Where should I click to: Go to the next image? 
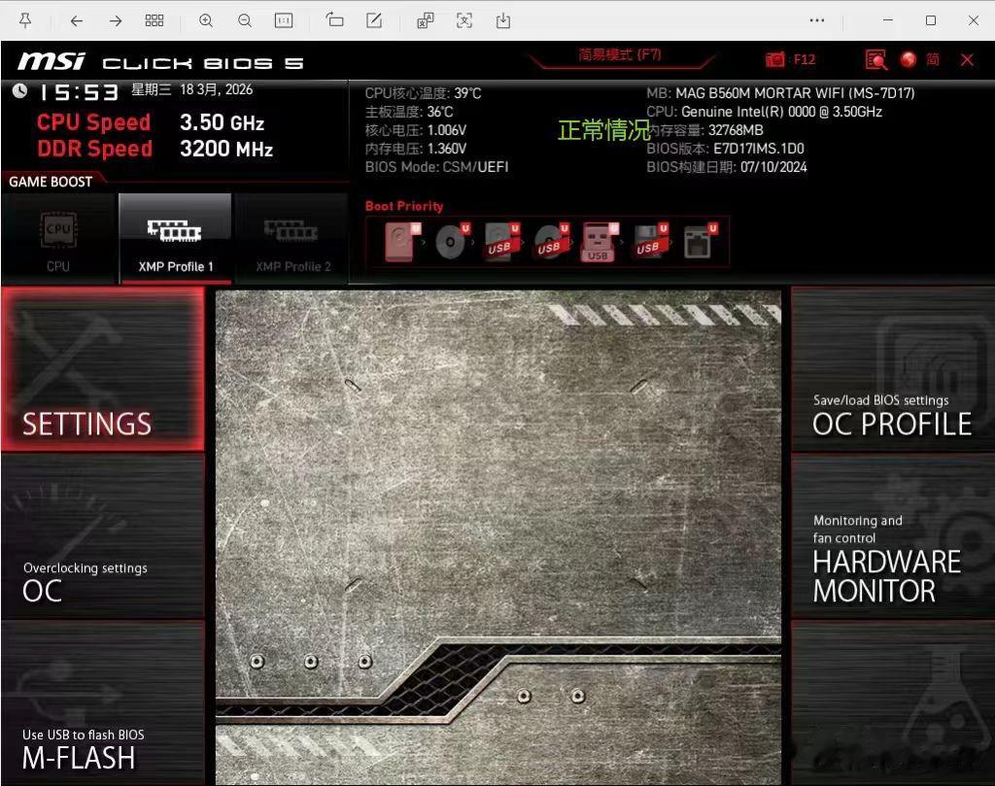[x=115, y=21]
